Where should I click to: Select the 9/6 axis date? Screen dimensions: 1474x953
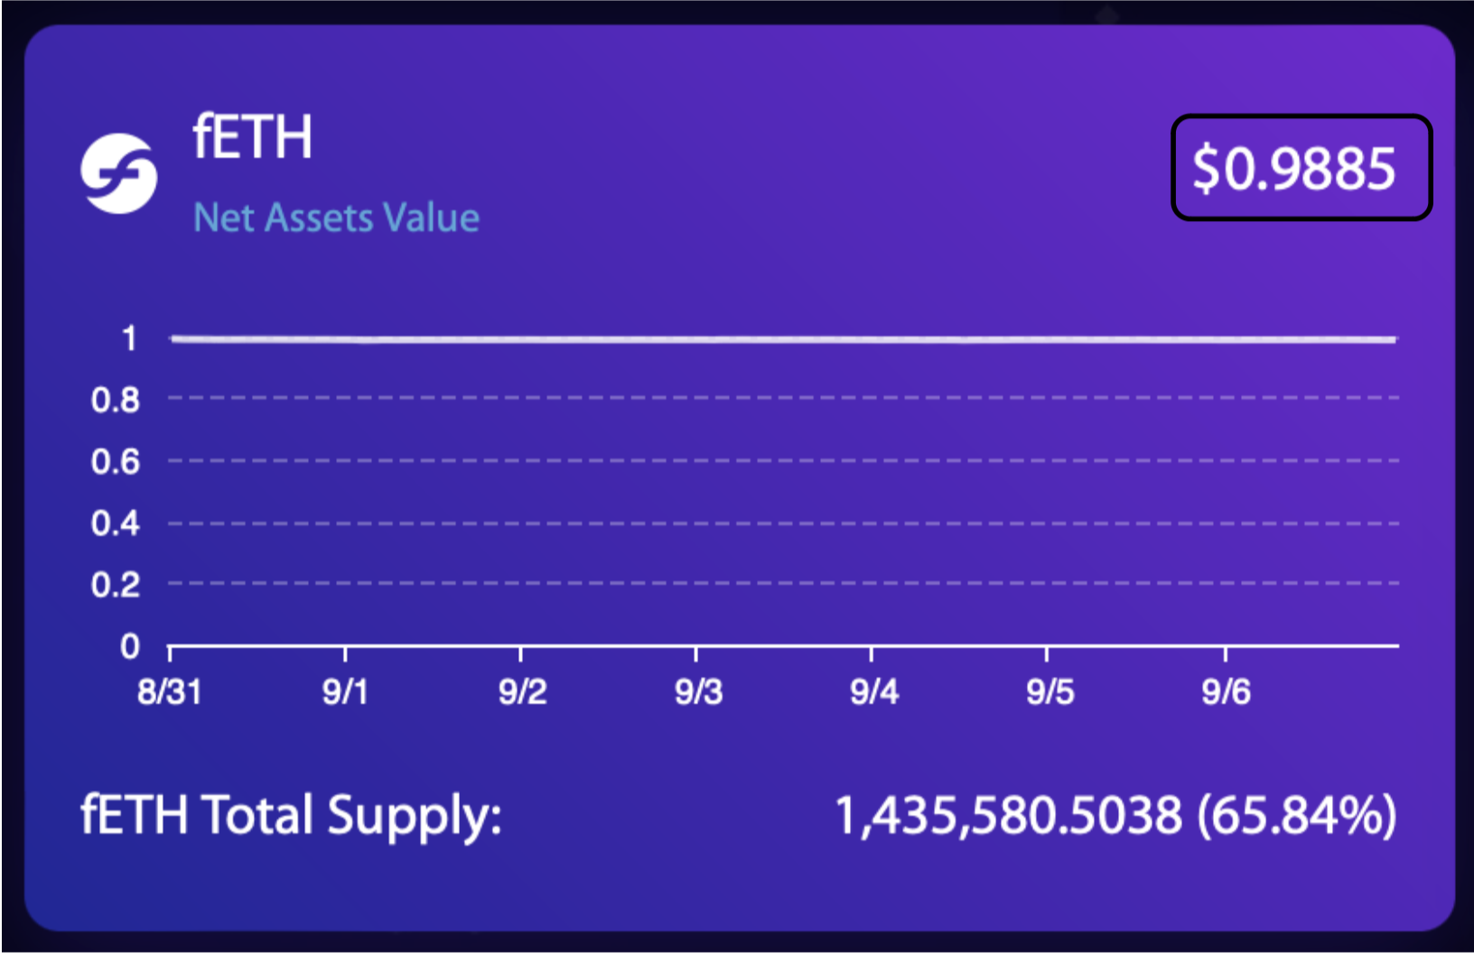point(1226,692)
